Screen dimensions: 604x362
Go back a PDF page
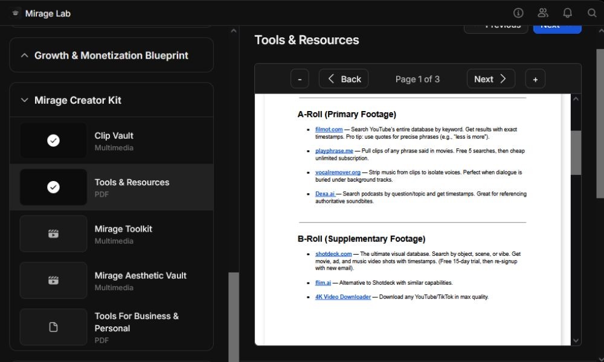pyautogui.click(x=344, y=79)
